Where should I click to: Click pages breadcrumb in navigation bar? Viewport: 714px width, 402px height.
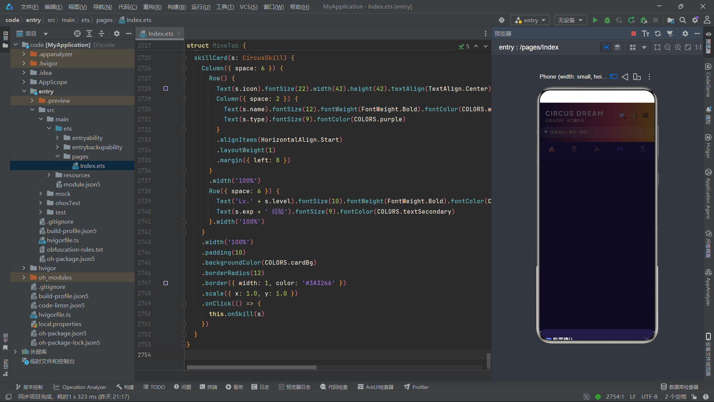coord(104,20)
